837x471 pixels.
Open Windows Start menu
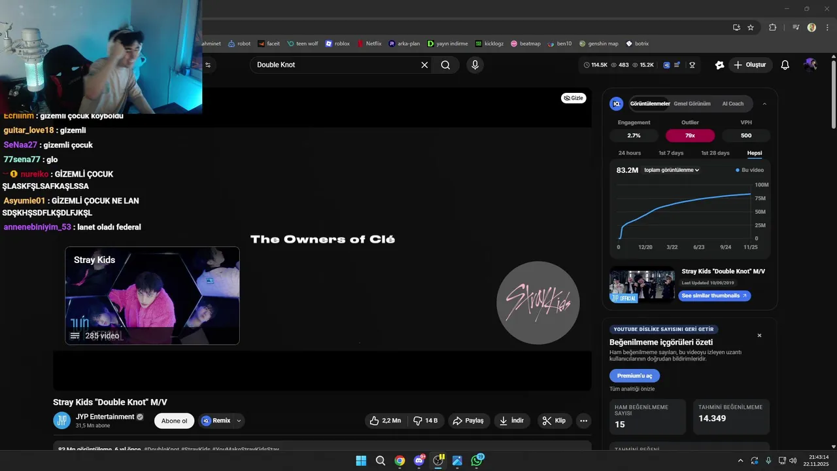pos(361,461)
